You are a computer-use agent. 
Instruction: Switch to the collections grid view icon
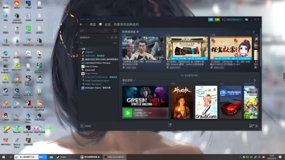pos(115,31)
